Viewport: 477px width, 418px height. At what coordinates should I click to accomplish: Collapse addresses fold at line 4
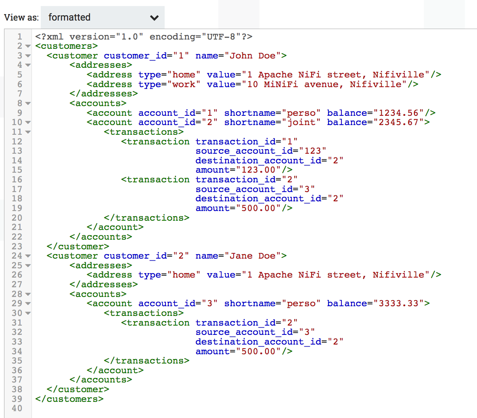tap(28, 65)
